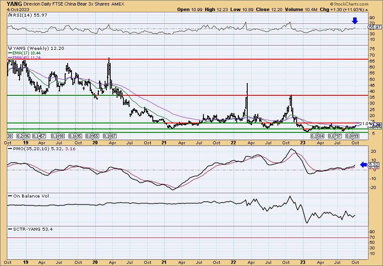The height and width of the screenshot is (266, 383).
Task: Click the 0.0955 cycle label
Action: pos(93,136)
